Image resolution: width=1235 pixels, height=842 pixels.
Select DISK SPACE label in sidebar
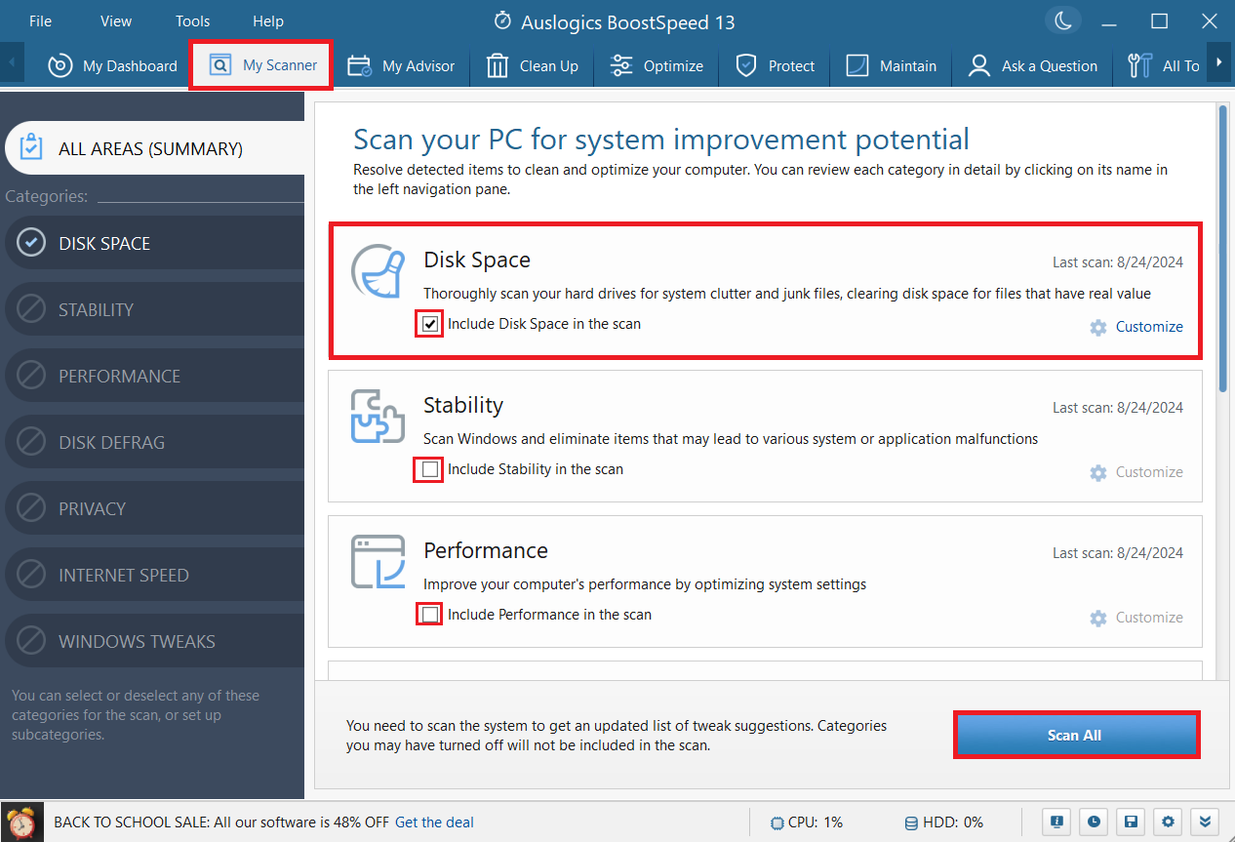104,243
